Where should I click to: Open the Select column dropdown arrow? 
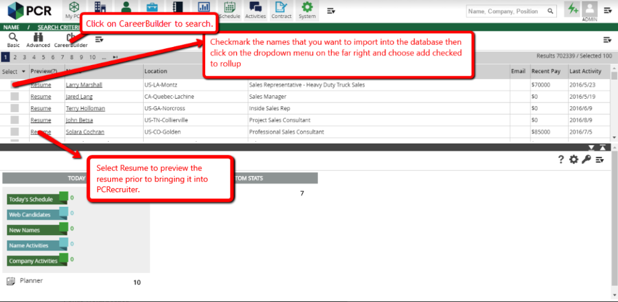pyautogui.click(x=24, y=72)
